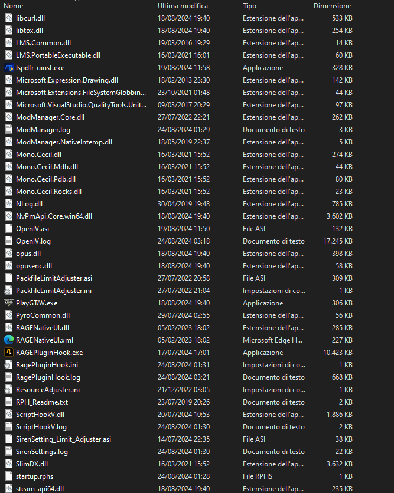
Task: Select the ModManager.Core.dll file name
Action: point(50,117)
